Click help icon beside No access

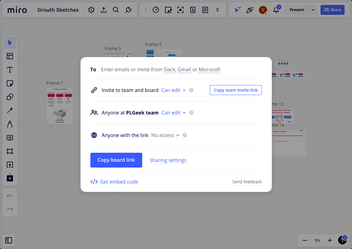185,135
